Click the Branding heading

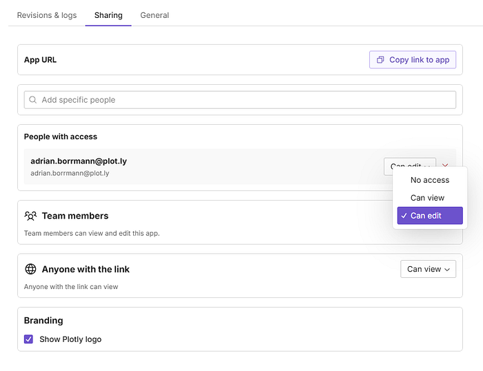(x=43, y=321)
